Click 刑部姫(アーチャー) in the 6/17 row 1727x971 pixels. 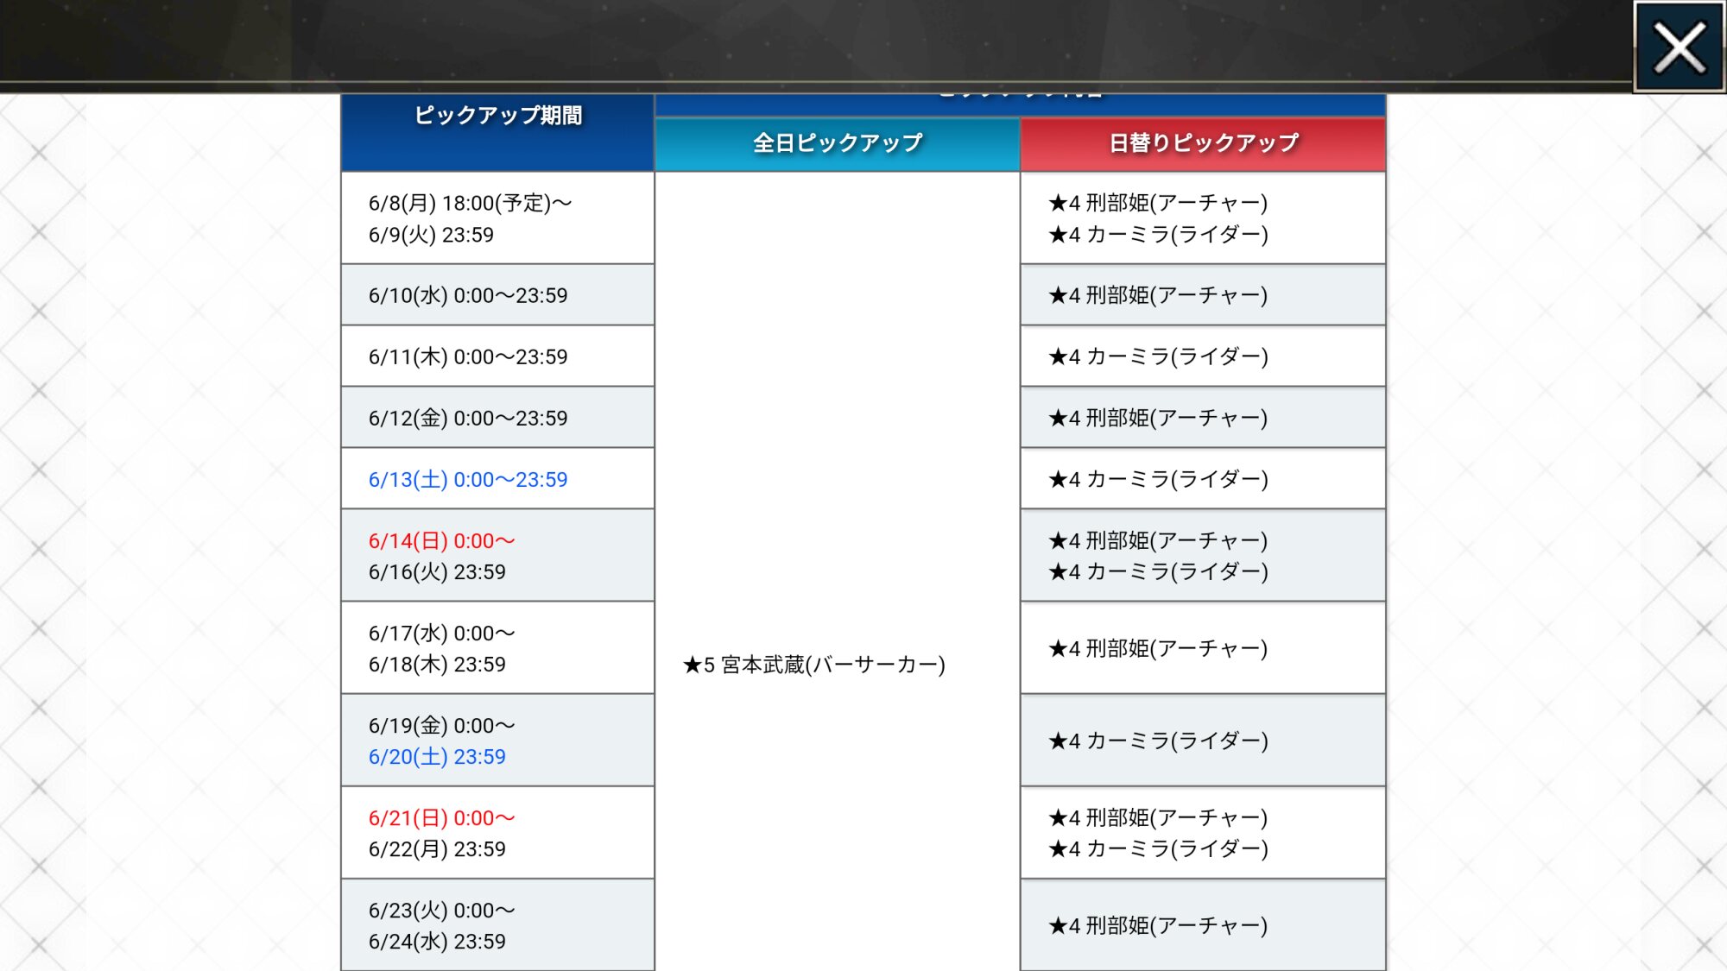(x=1158, y=648)
